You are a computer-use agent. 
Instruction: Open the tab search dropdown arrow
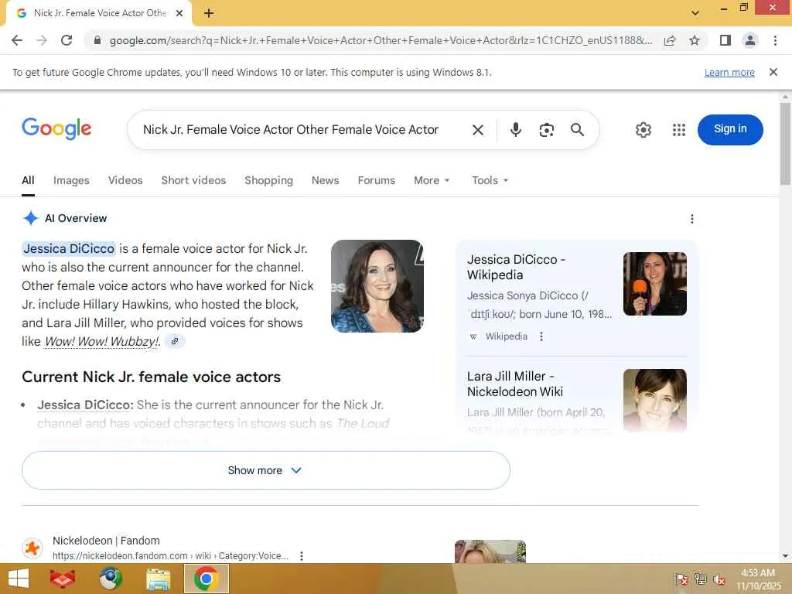(695, 13)
